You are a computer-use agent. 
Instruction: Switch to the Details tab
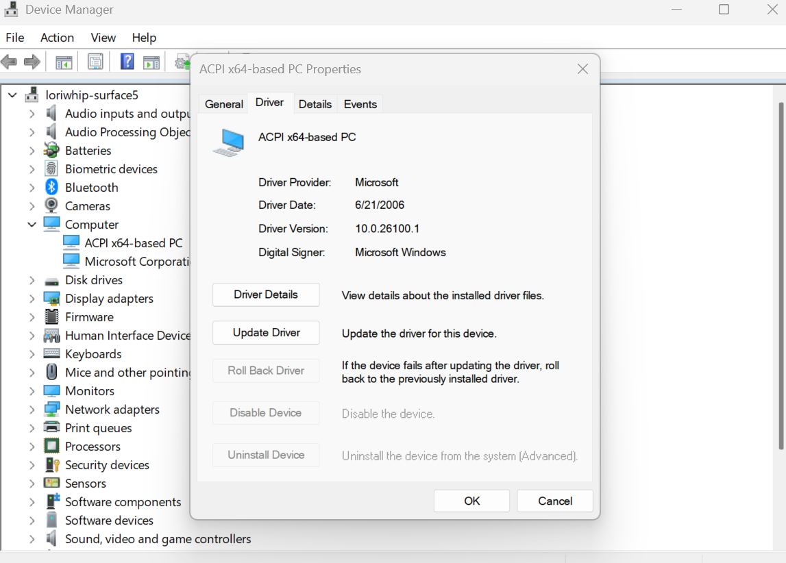(x=315, y=103)
